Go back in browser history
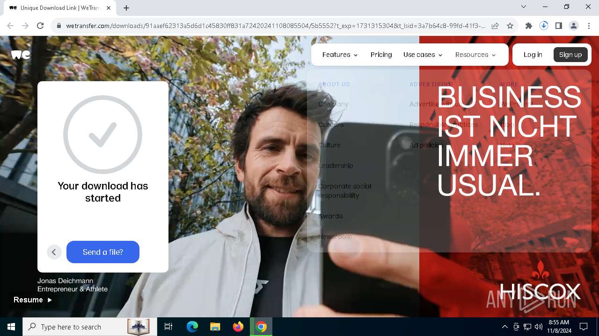 pos(10,26)
